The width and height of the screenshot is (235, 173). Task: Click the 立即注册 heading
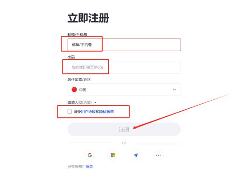coord(88,18)
